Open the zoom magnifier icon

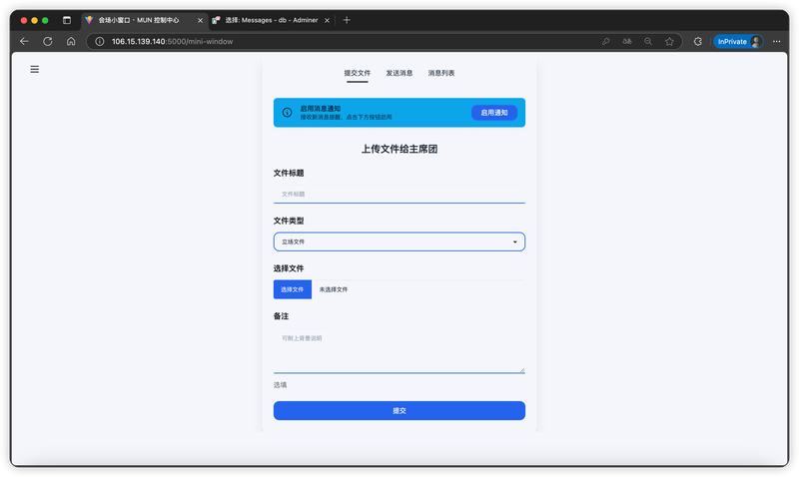pyautogui.click(x=648, y=41)
